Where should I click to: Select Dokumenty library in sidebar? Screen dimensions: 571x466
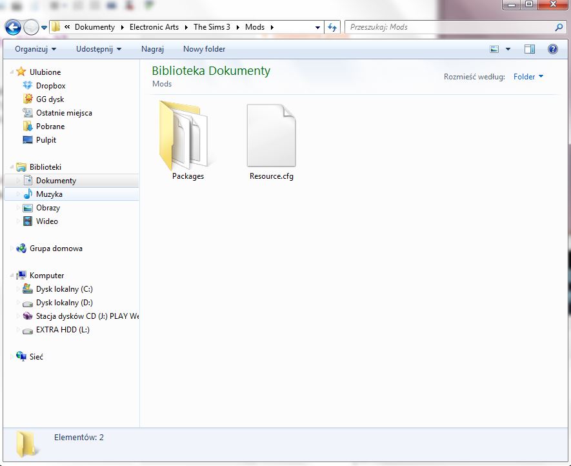[x=72, y=180]
